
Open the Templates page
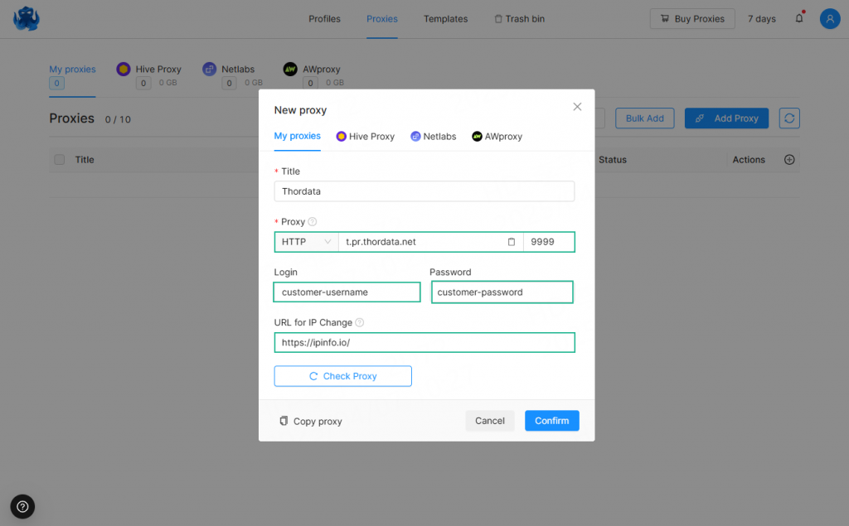click(445, 19)
